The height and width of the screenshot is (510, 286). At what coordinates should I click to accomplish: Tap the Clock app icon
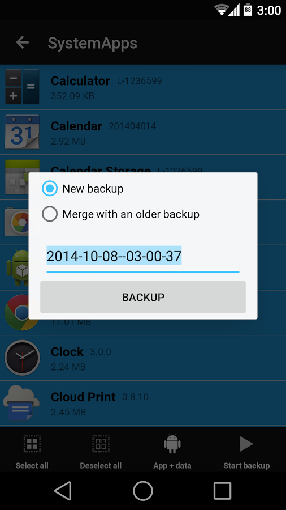(x=22, y=358)
